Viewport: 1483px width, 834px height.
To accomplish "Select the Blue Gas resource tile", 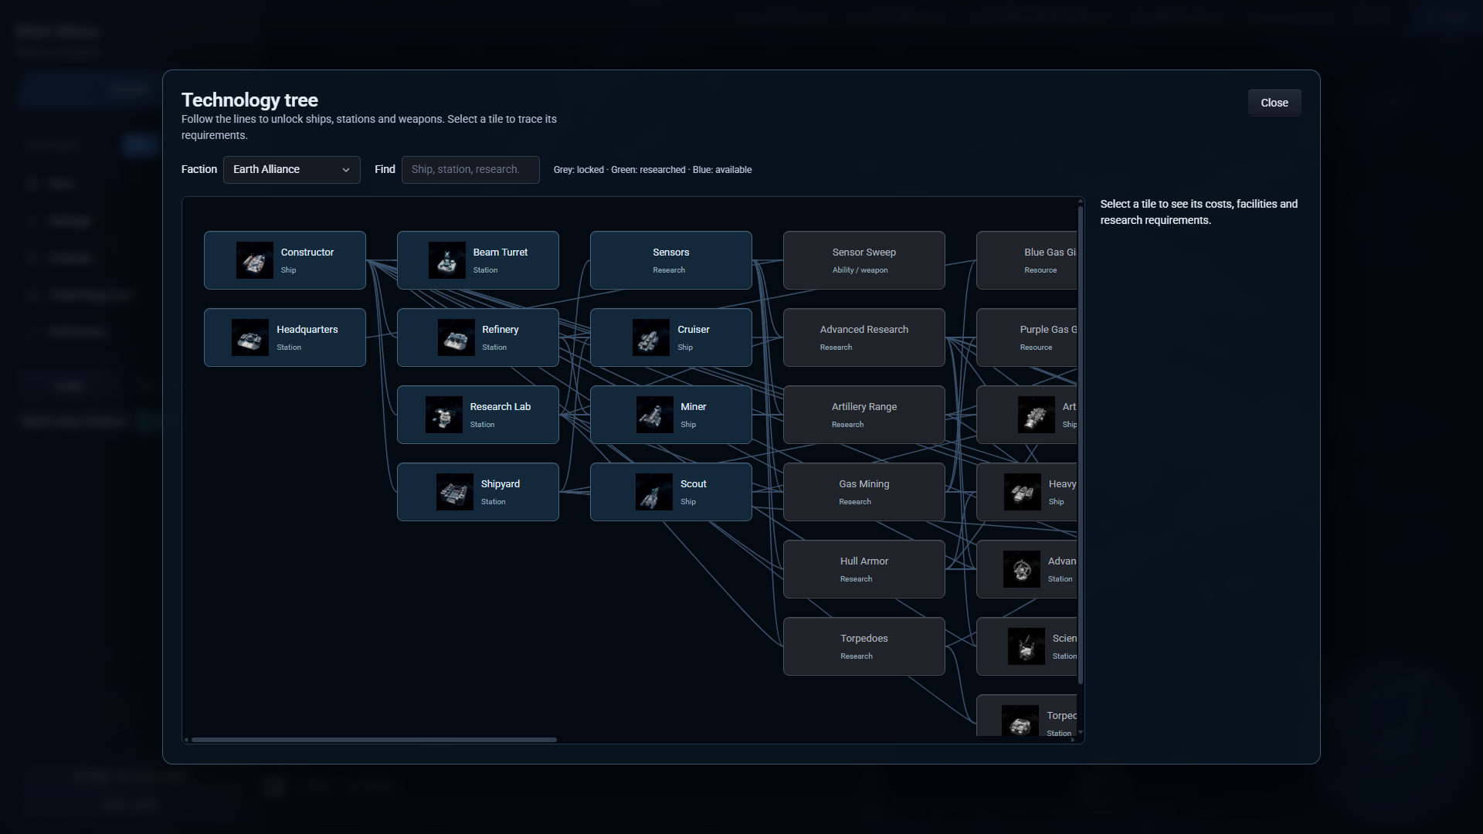I will click(x=1027, y=260).
